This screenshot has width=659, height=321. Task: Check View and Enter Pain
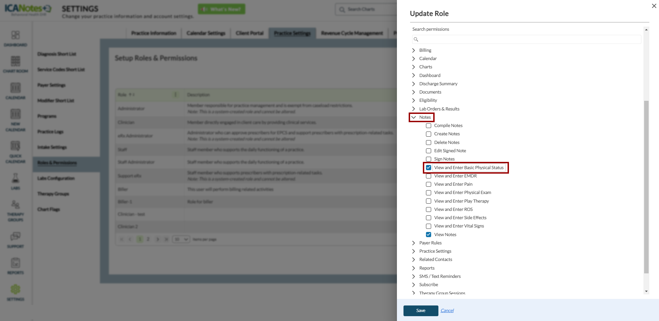point(428,184)
